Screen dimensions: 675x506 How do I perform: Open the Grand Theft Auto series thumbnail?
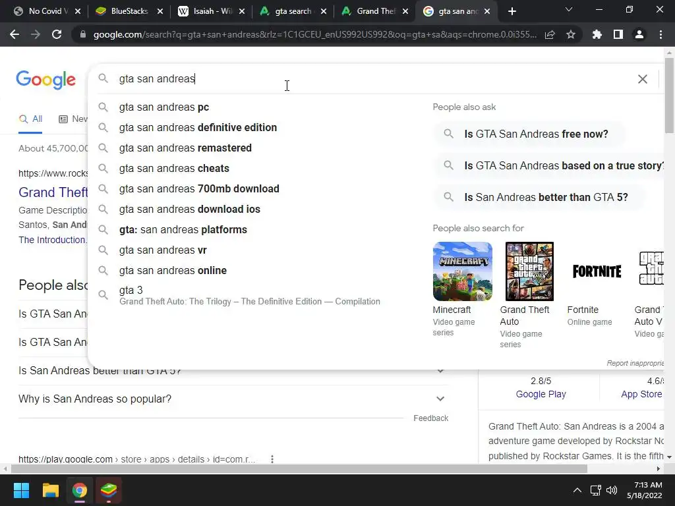[529, 271]
